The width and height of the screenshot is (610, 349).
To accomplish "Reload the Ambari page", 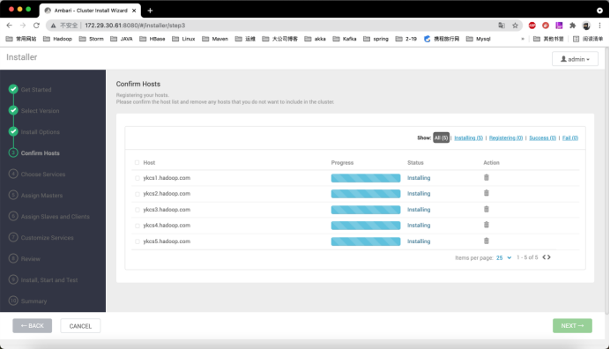I will (x=36, y=26).
